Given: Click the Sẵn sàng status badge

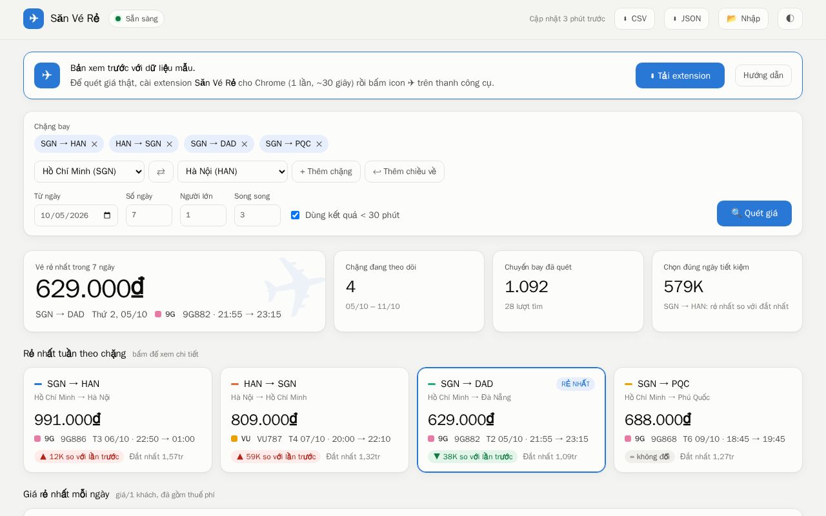Looking at the screenshot, I should pyautogui.click(x=136, y=19).
